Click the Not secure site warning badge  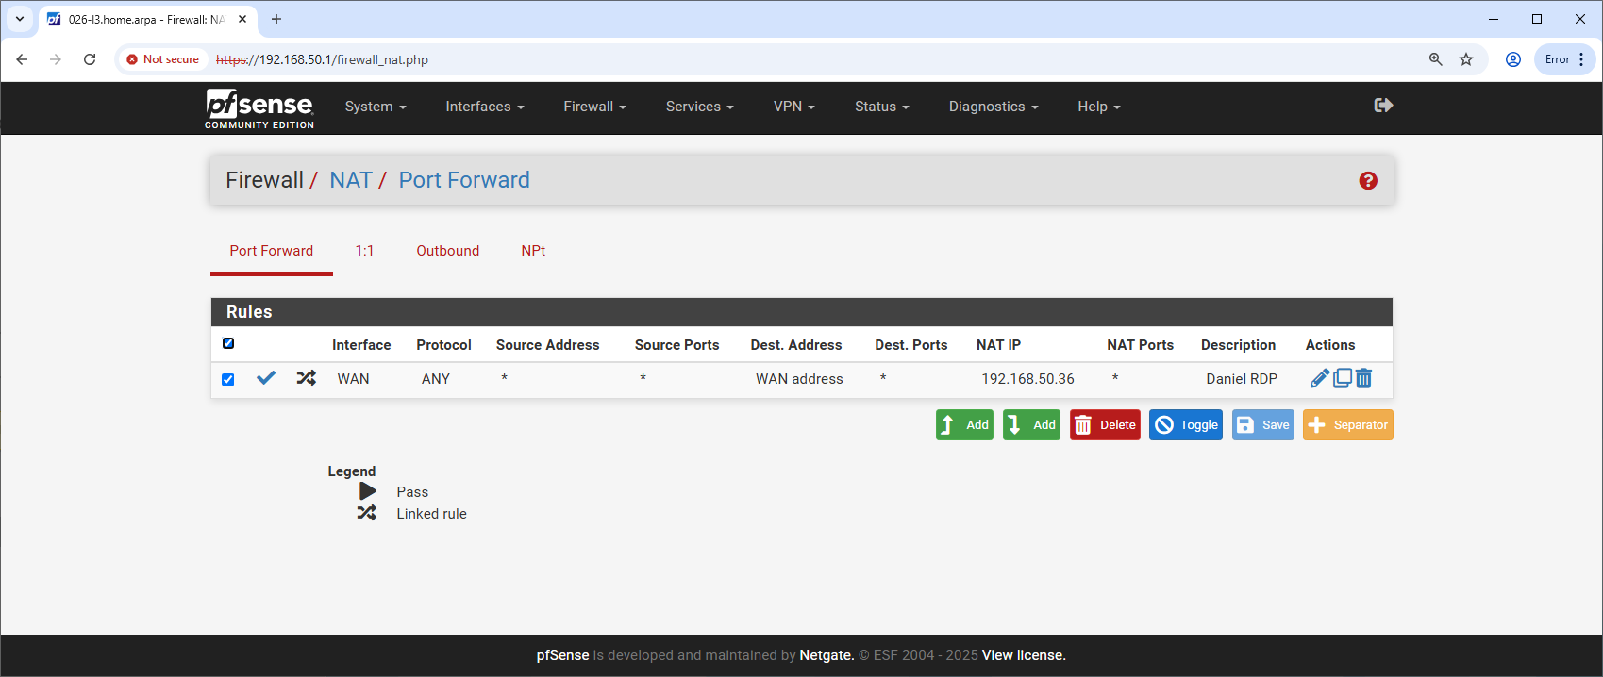pos(163,59)
